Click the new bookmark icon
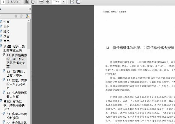Image resolution: width=175 pixels, height=124 pixels. [x=21, y=16]
